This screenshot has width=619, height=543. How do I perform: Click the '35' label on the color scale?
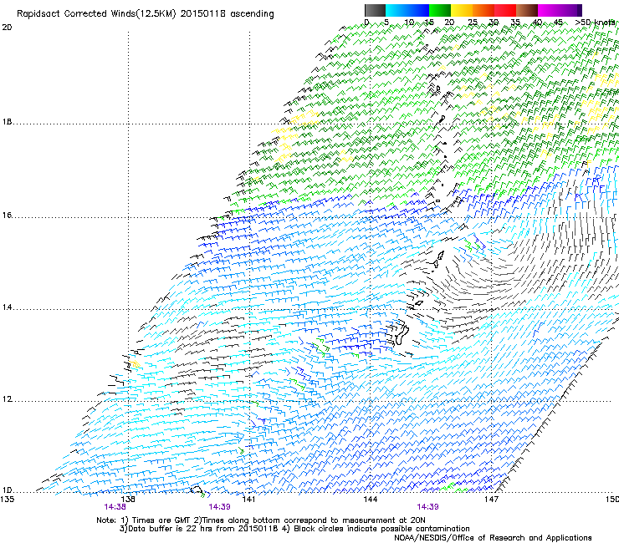coord(515,22)
